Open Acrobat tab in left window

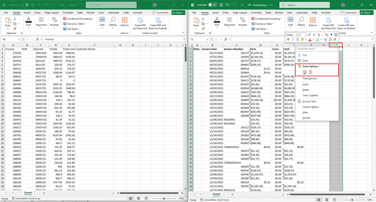(x=137, y=13)
